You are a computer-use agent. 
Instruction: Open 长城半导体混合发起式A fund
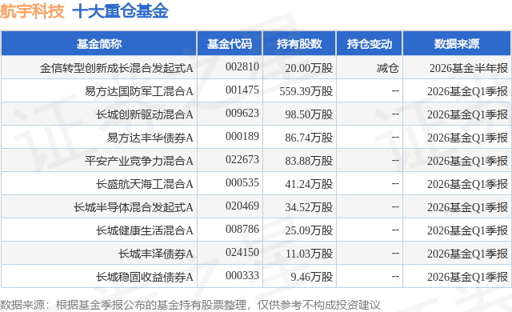coord(134,207)
